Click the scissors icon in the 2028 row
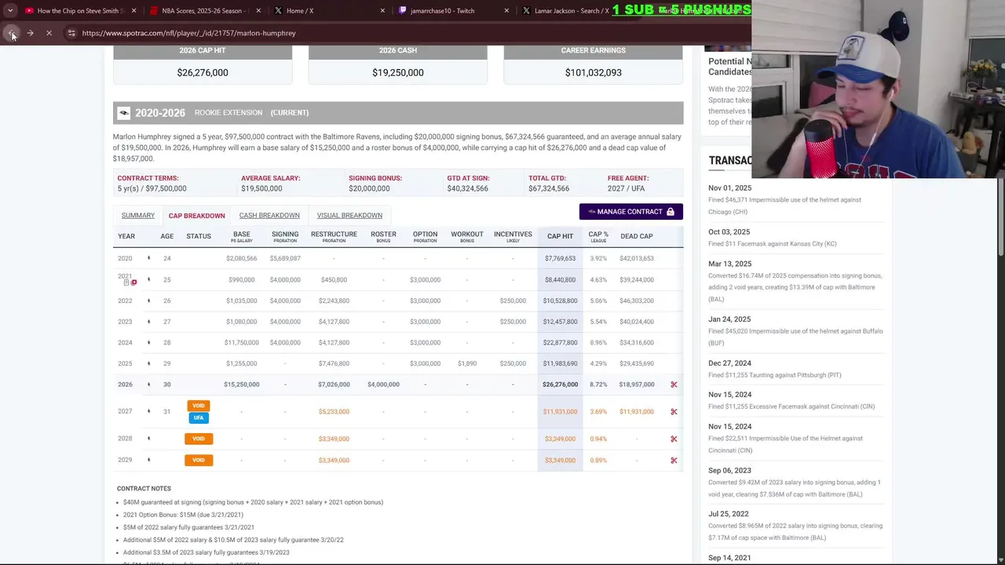1005x565 pixels. [674, 439]
